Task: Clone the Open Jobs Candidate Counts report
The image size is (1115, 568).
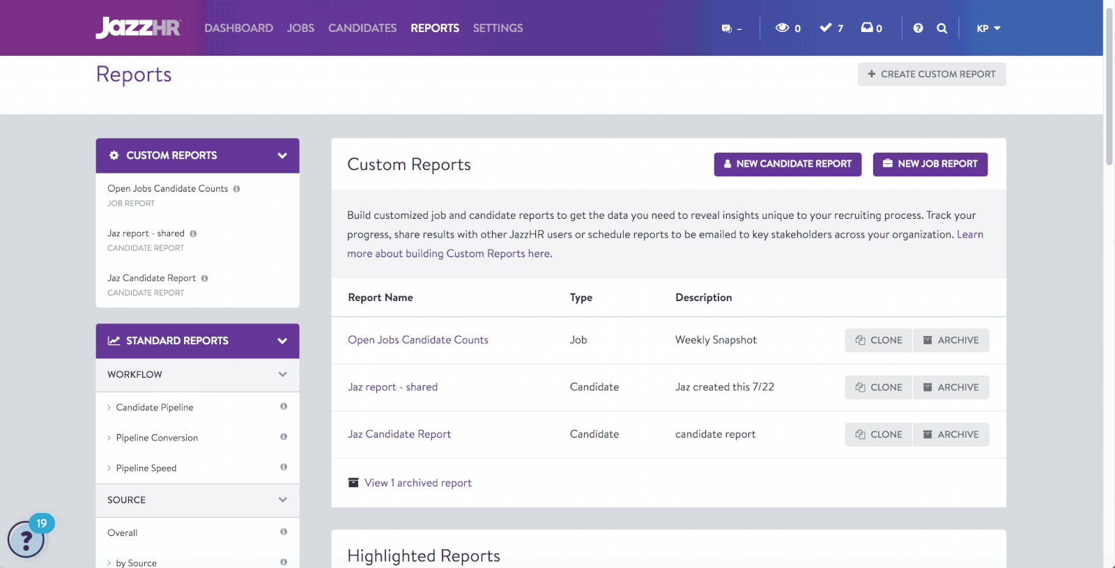Action: point(879,340)
